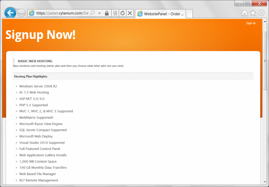Click 'Visual Studio 2010 Supported' item

click(x=42, y=143)
